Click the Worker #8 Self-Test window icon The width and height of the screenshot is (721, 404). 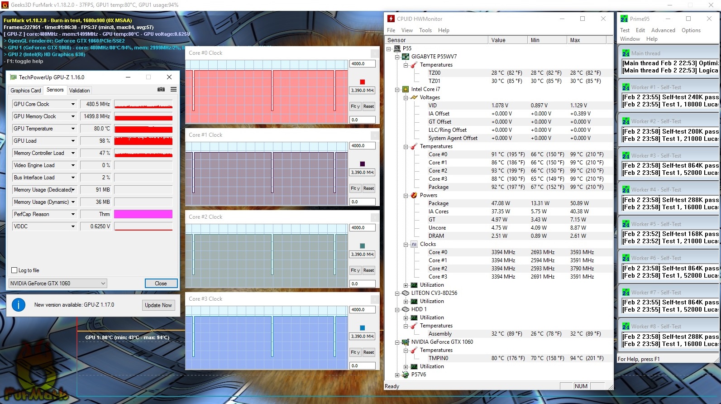(626, 326)
